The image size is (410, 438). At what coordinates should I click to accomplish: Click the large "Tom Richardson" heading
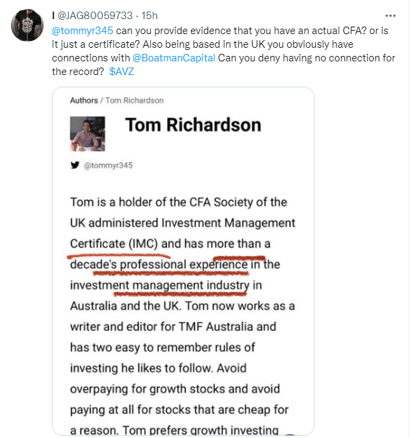tap(193, 125)
